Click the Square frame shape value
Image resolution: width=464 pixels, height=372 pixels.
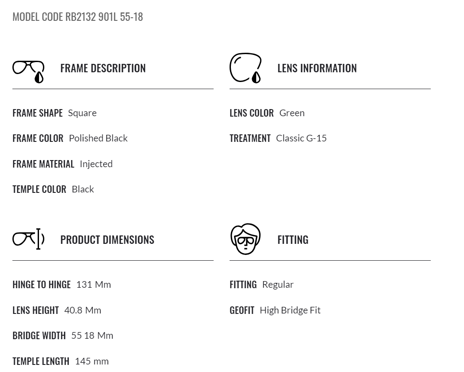click(x=82, y=113)
